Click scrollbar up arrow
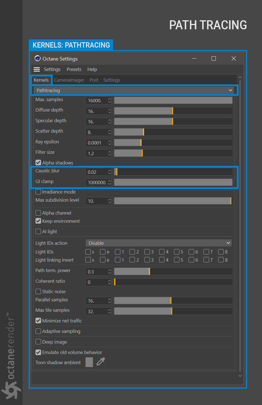The height and width of the screenshot is (405, 262). click(x=240, y=77)
